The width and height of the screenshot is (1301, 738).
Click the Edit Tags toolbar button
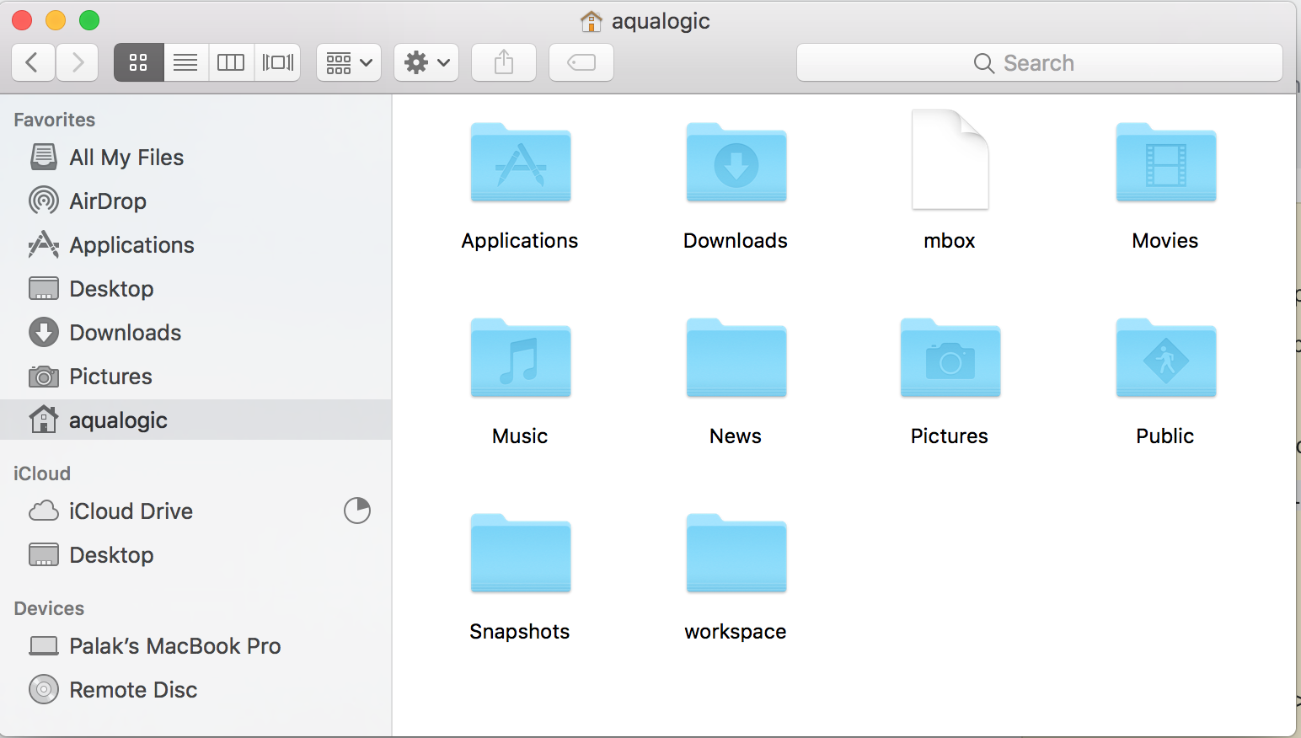click(581, 62)
